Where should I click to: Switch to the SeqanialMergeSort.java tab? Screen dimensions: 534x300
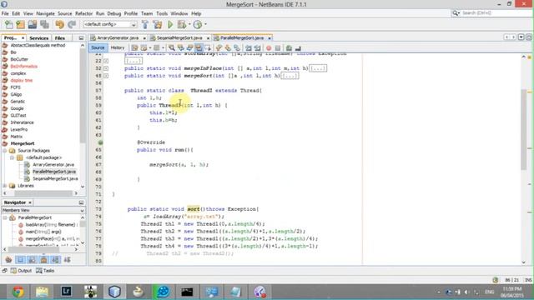click(179, 37)
